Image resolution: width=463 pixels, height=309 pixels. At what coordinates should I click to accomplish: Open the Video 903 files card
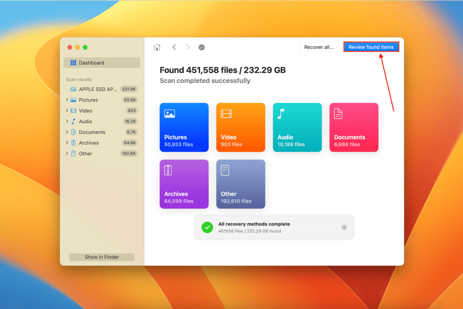tap(241, 127)
